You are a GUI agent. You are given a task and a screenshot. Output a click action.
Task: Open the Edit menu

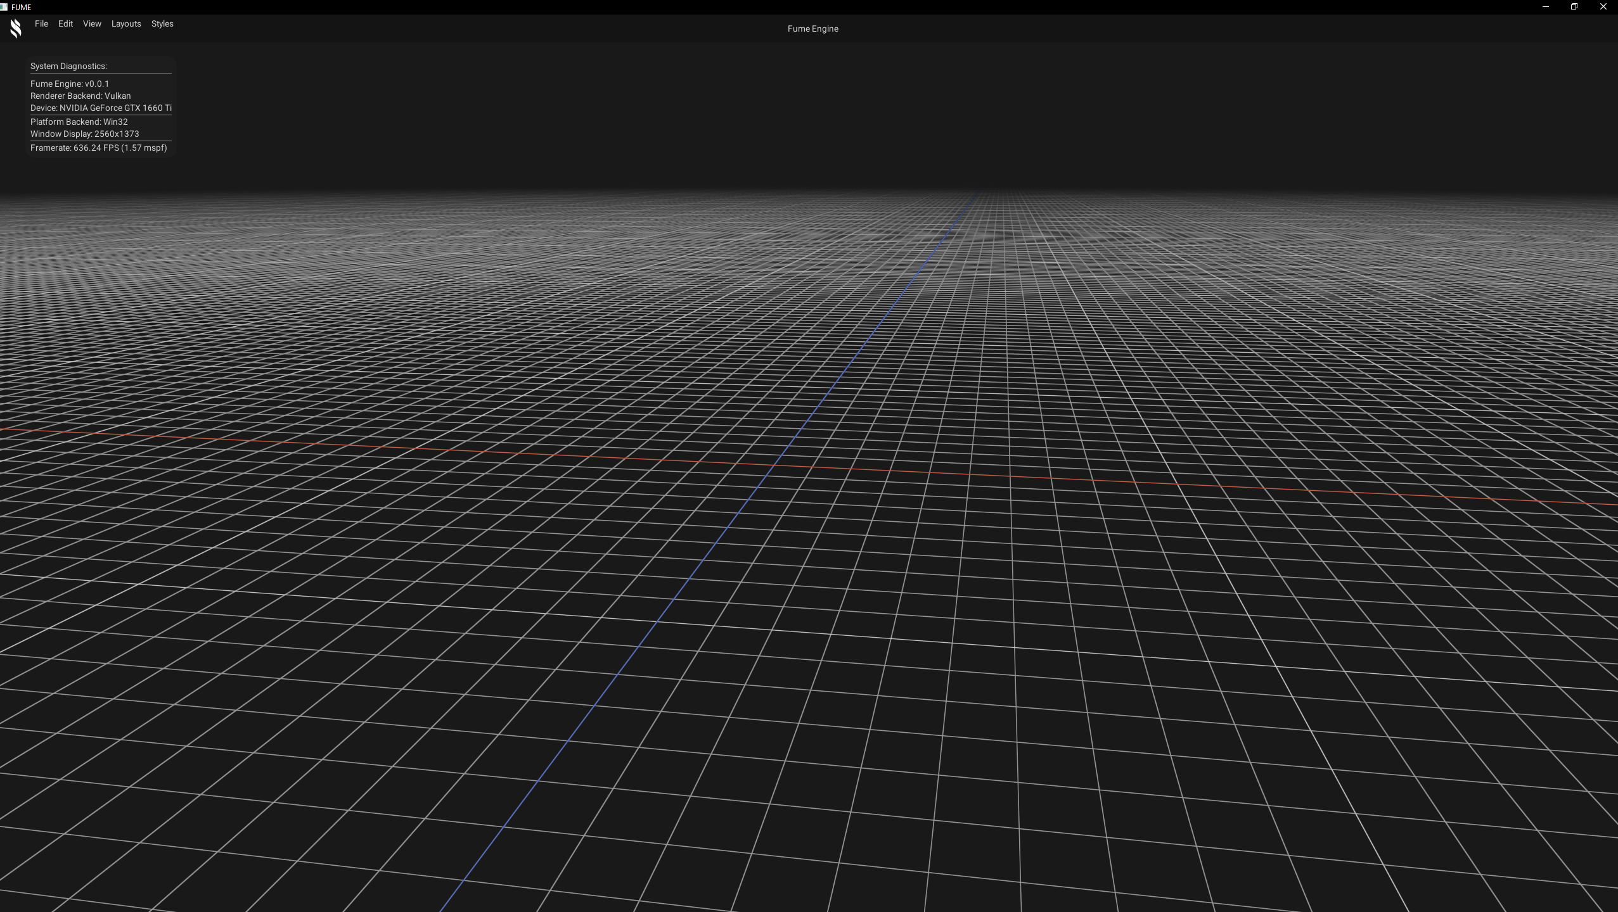click(65, 24)
